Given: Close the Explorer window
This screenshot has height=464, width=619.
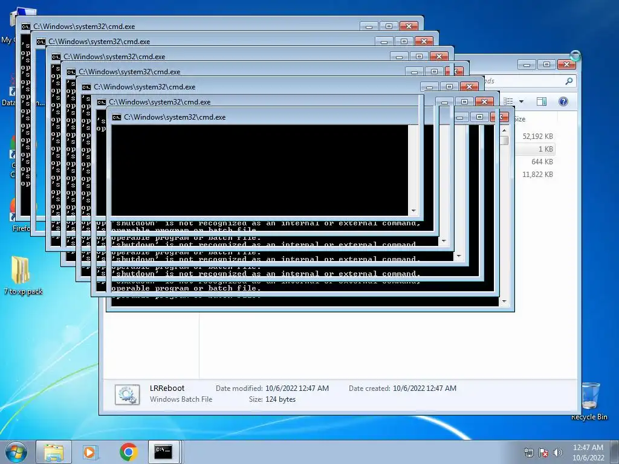Looking at the screenshot, I should coord(567,64).
